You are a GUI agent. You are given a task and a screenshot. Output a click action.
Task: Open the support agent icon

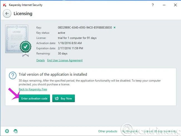[x=16, y=131]
